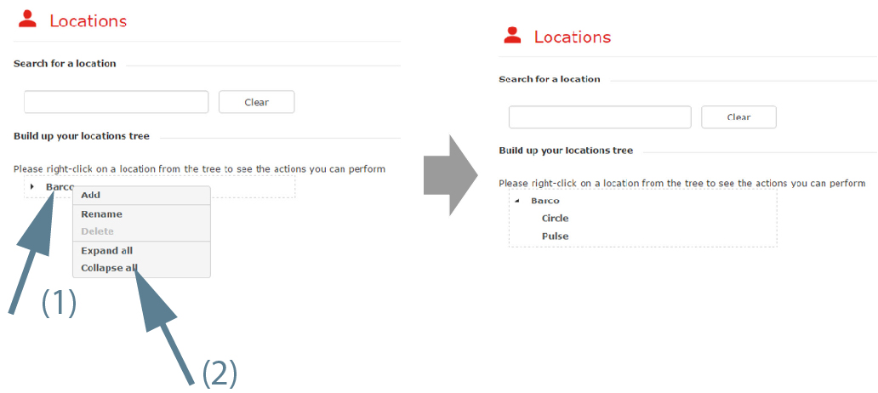Expand the collapsed Barco tree node arrow
This screenshot has height=393, width=878.
[x=32, y=186]
